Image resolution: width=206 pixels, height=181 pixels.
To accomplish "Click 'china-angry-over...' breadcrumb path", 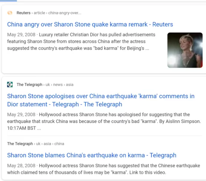I will 65,13.
